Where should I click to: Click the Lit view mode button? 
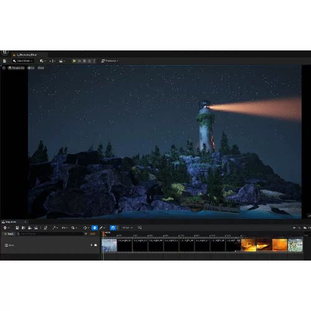coord(31,68)
